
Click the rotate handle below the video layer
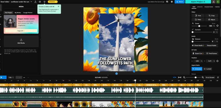point(116,73)
